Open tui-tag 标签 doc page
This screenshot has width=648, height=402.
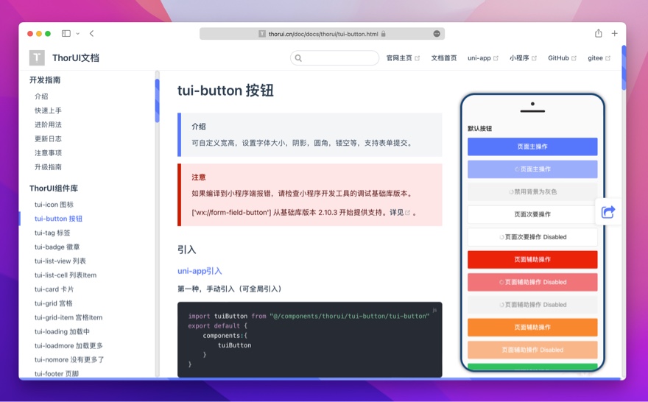[x=52, y=233]
